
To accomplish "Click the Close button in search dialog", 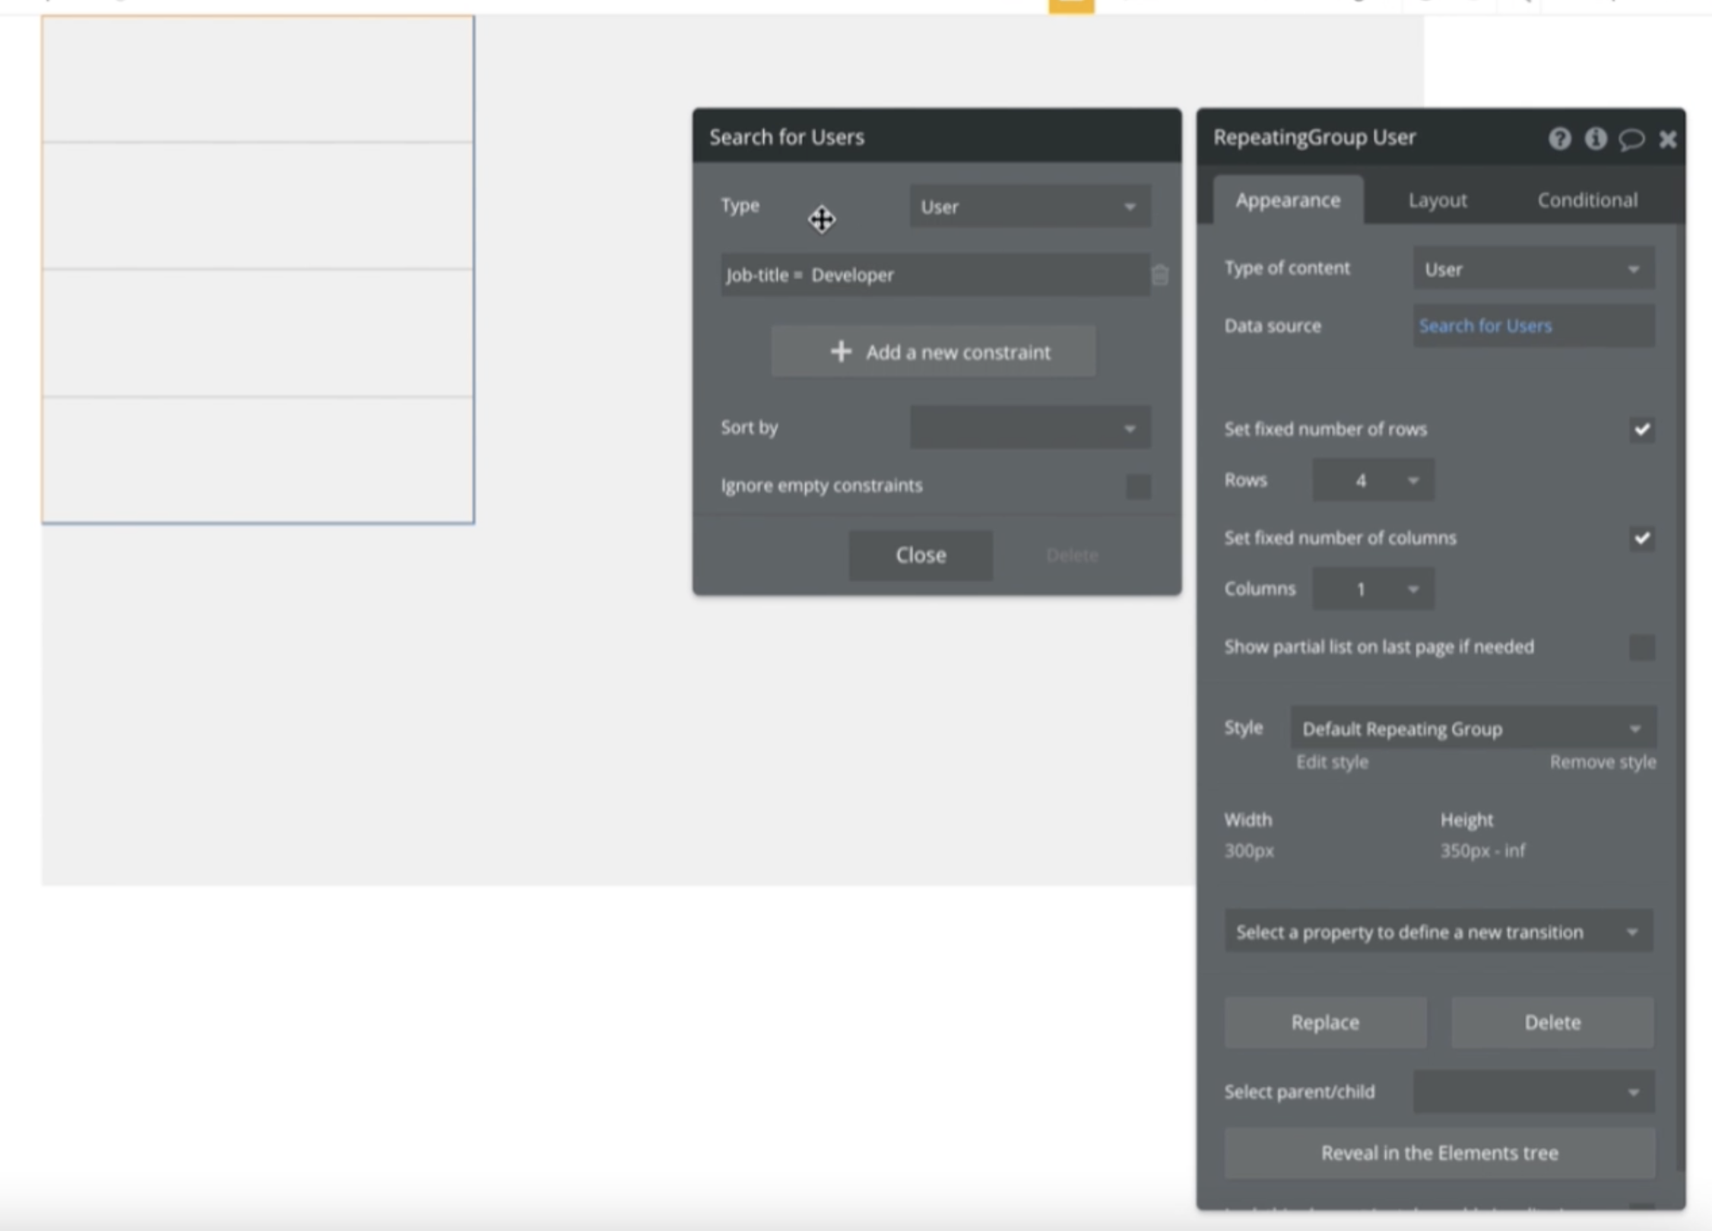I will click(920, 555).
